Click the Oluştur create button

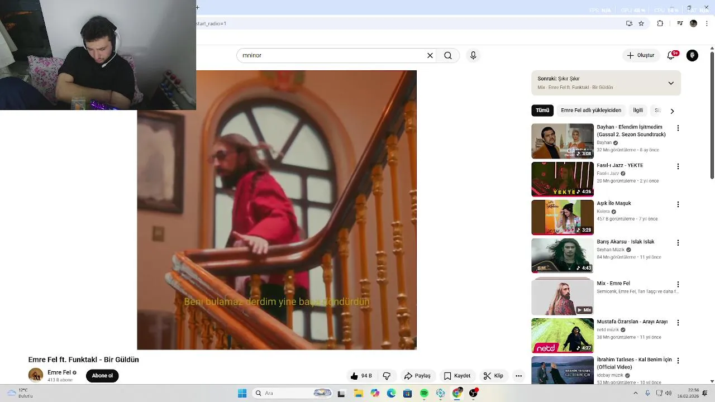point(640,55)
